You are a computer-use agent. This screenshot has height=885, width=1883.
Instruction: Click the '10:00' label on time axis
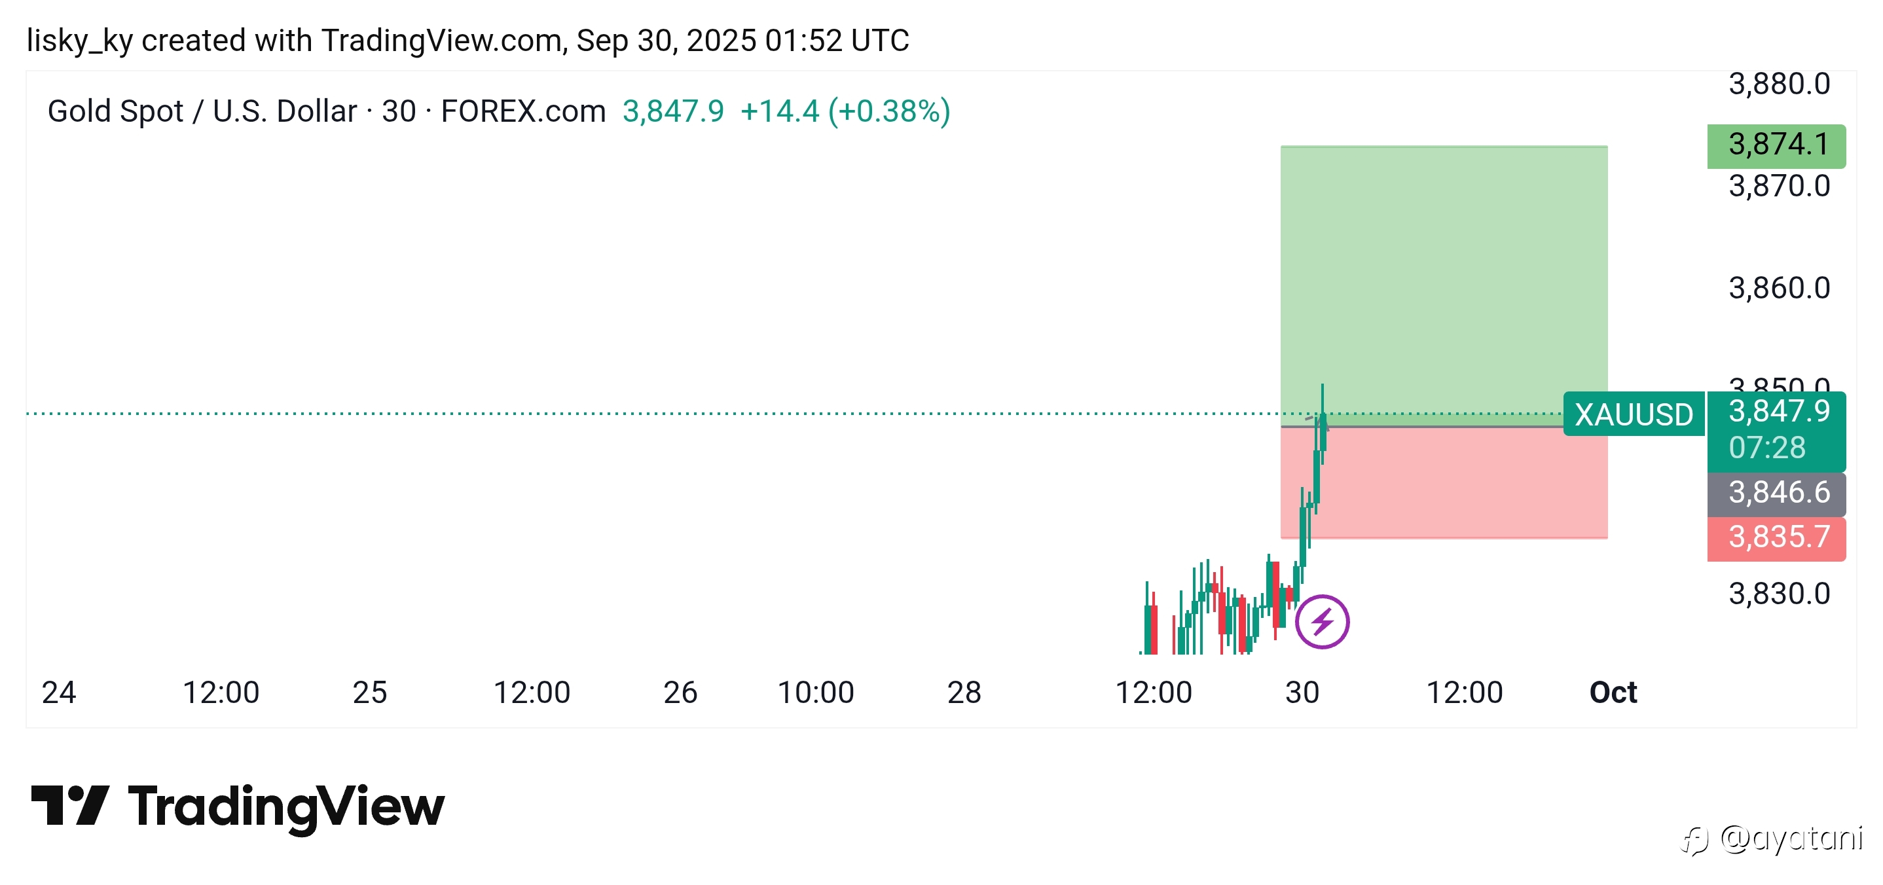pos(815,692)
